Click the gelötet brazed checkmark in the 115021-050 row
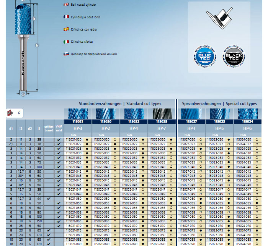The height and width of the screenshot is (246, 268). (49, 199)
